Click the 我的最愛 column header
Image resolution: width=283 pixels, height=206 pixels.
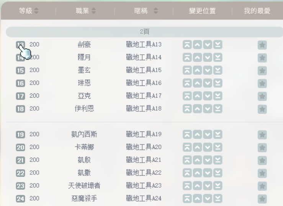(257, 11)
